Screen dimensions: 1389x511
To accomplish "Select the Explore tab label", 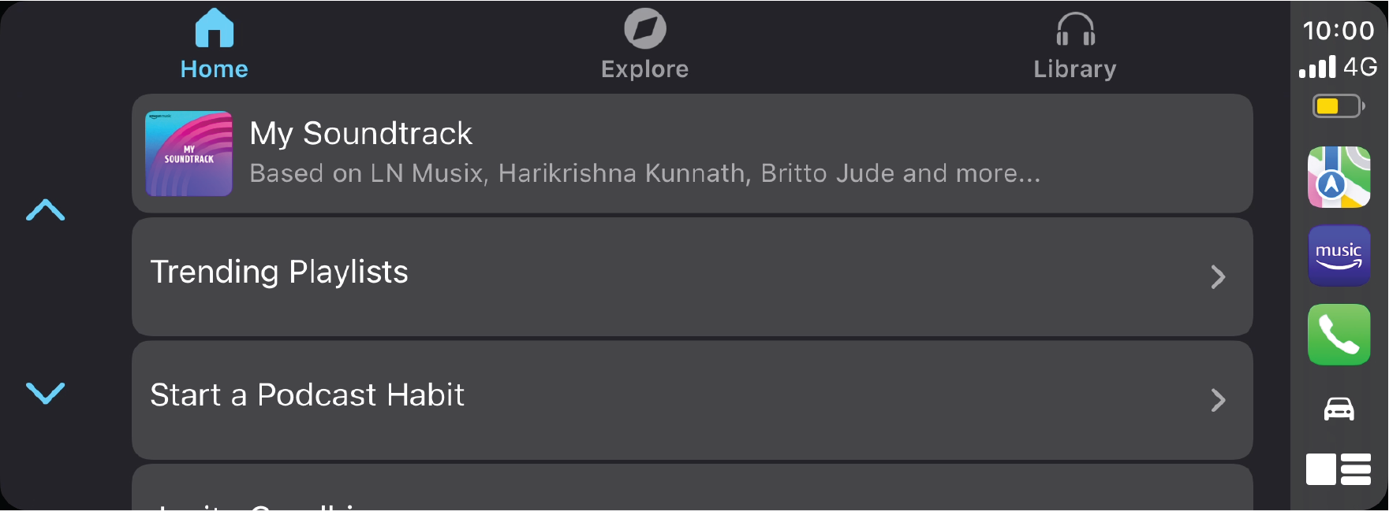I will tap(644, 69).
